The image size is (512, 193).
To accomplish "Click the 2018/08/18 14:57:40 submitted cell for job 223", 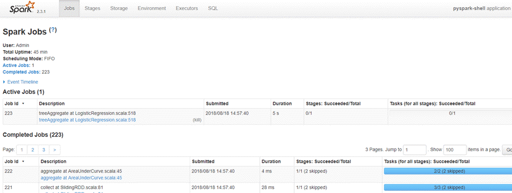I will click(x=238, y=116).
